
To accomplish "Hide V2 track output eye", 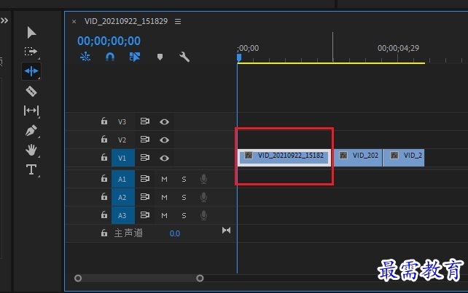I will 164,140.
